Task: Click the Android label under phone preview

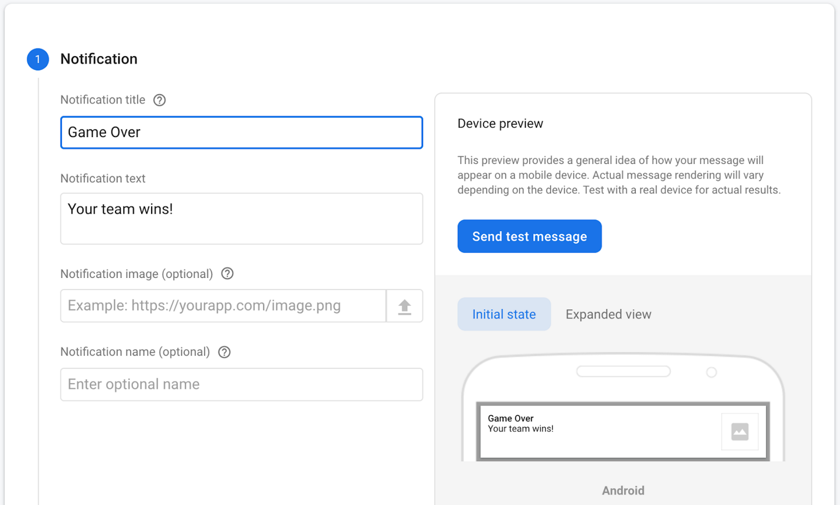Action: [623, 490]
